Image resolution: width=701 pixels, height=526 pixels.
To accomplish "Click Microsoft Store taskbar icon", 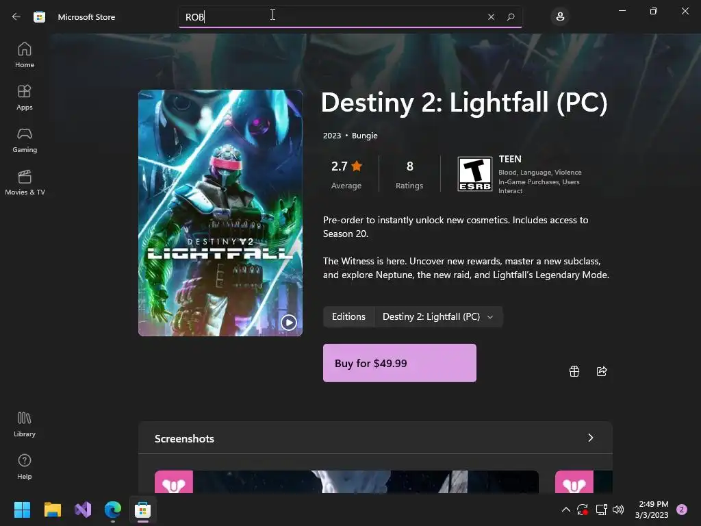I will [x=142, y=510].
